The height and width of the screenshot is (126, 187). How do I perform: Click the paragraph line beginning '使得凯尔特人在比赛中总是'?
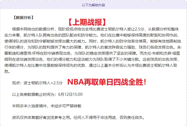91,65
